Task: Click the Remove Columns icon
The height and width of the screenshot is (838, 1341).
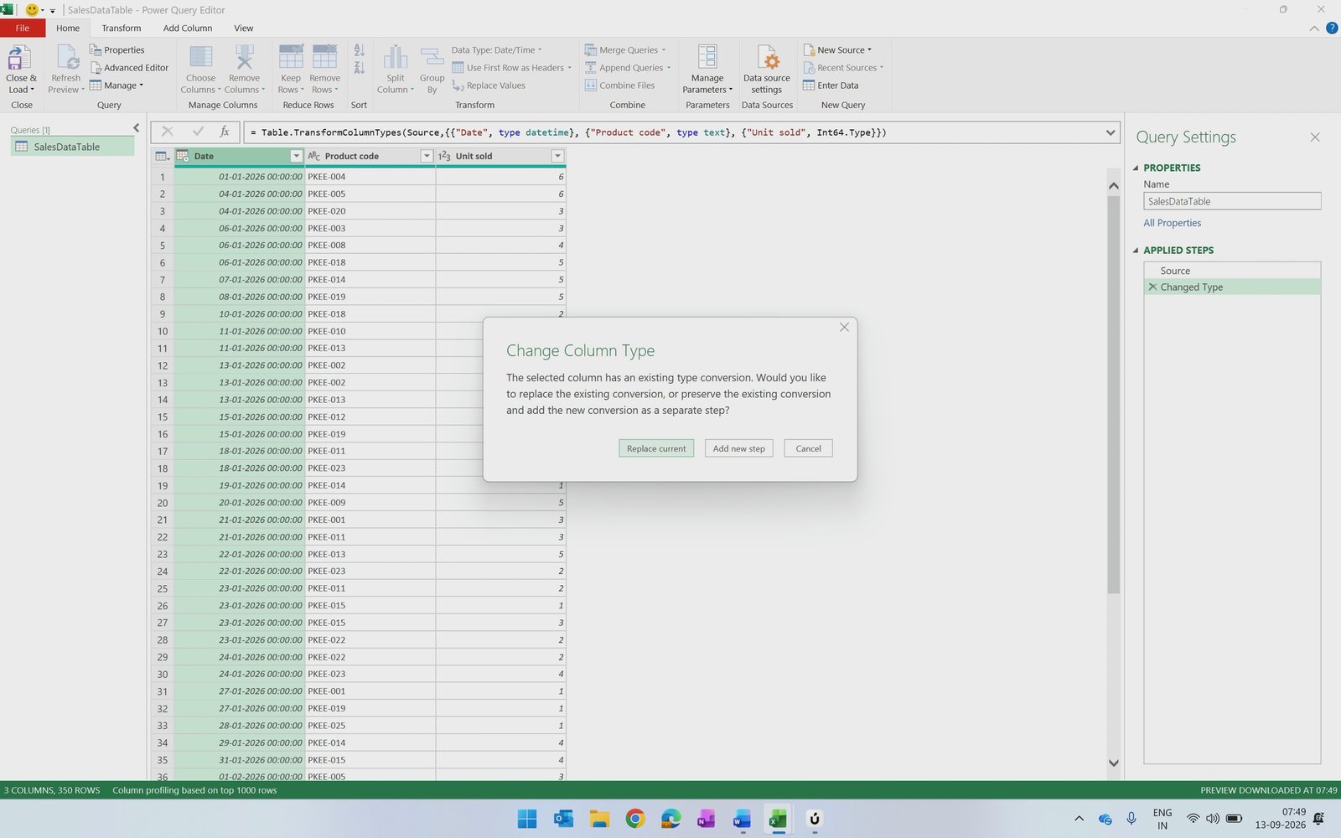Action: pyautogui.click(x=244, y=57)
